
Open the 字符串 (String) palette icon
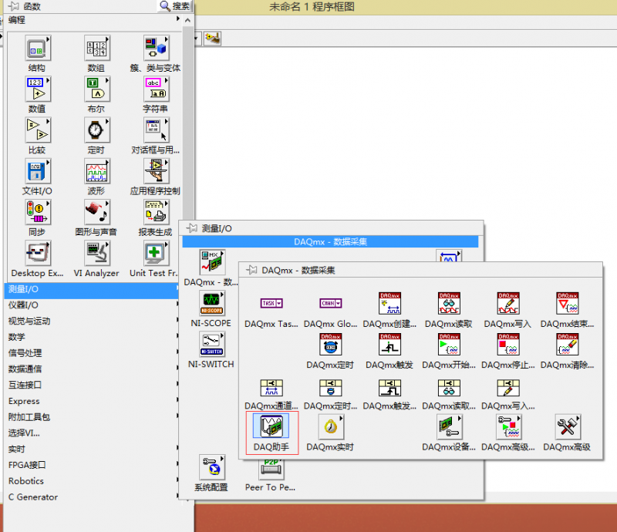[156, 89]
